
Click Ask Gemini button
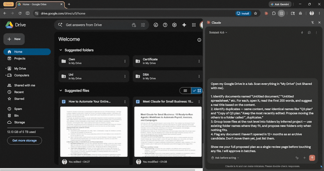point(280,4)
